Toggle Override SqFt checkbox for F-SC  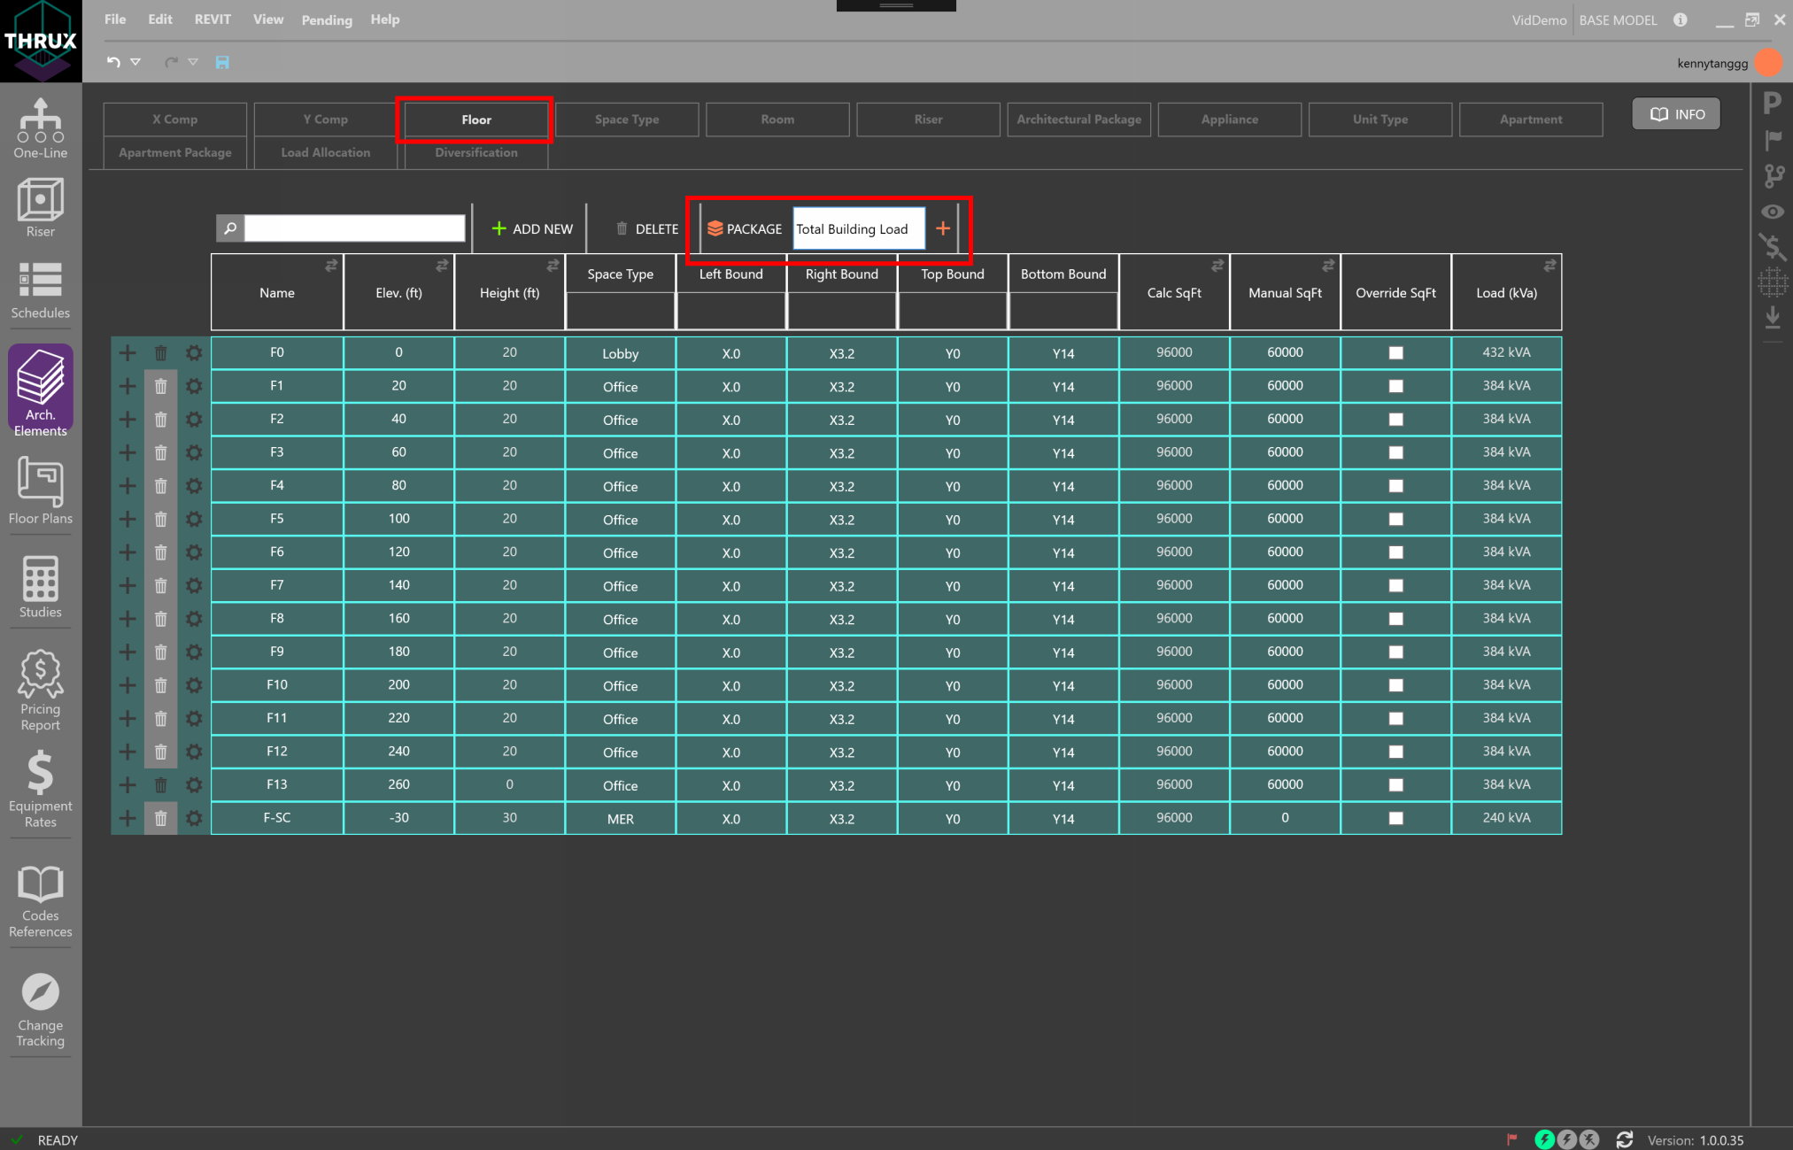[1395, 818]
